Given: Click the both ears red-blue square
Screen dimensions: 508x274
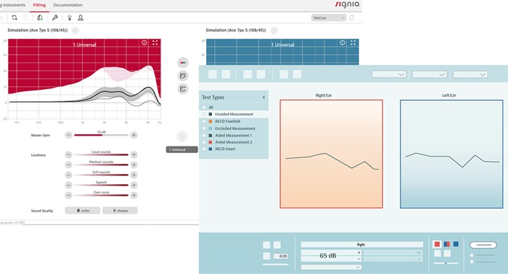Looking at the screenshot, I should point(446,244).
